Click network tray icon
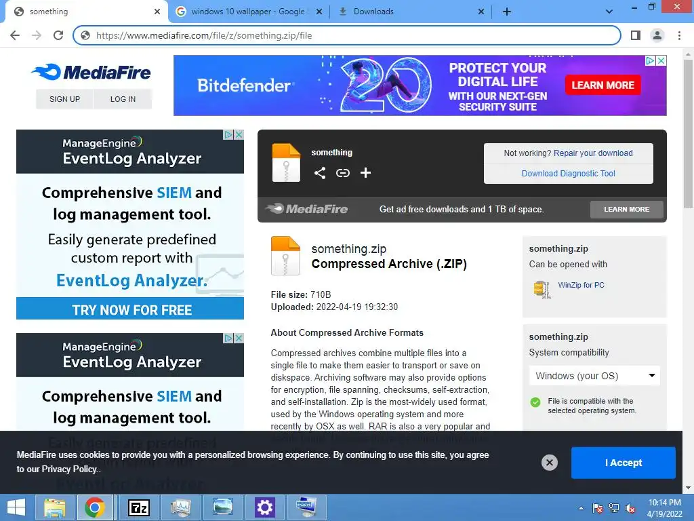This screenshot has width=694, height=521. pos(614,508)
